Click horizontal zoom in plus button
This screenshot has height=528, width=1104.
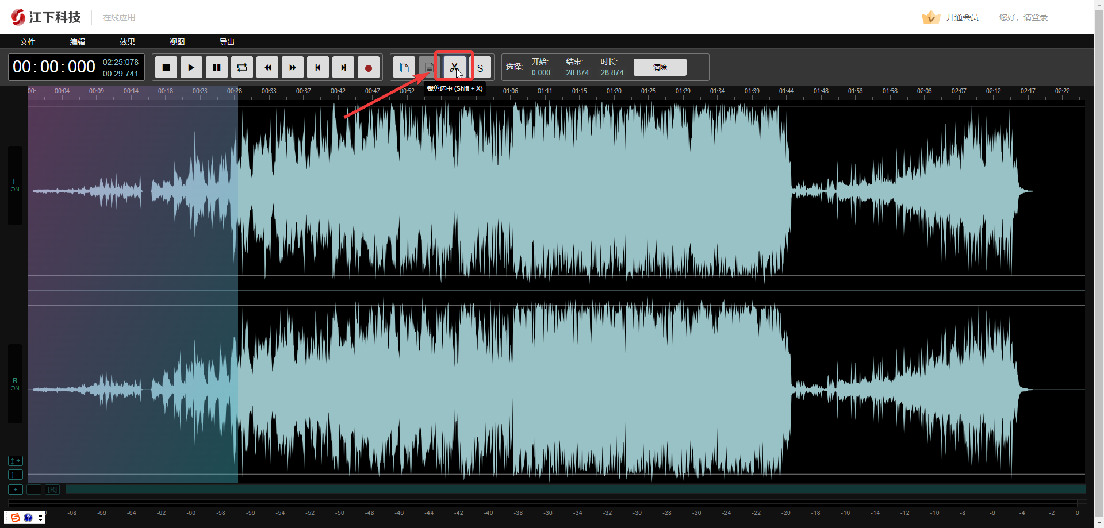[16, 490]
